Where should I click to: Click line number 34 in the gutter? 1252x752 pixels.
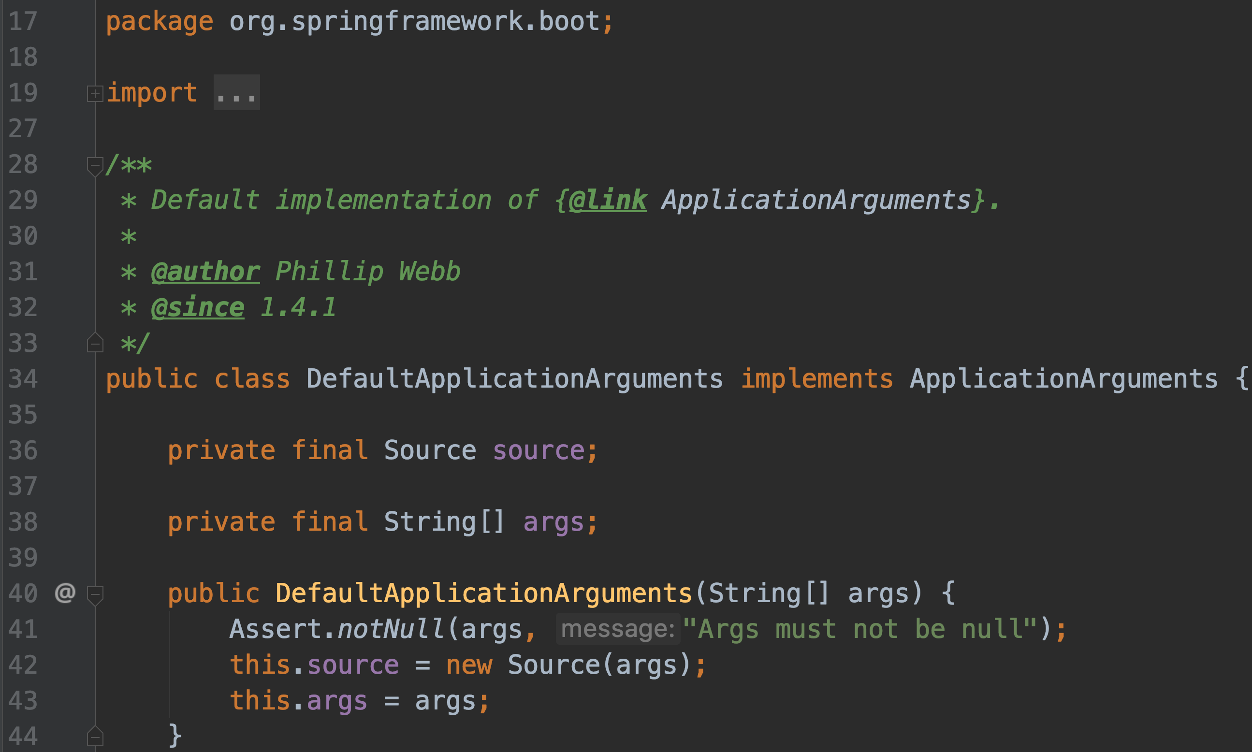click(x=23, y=378)
